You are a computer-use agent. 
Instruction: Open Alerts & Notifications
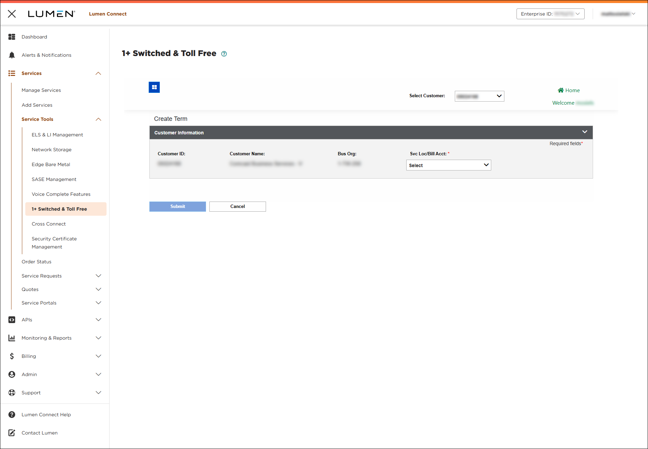click(x=47, y=55)
